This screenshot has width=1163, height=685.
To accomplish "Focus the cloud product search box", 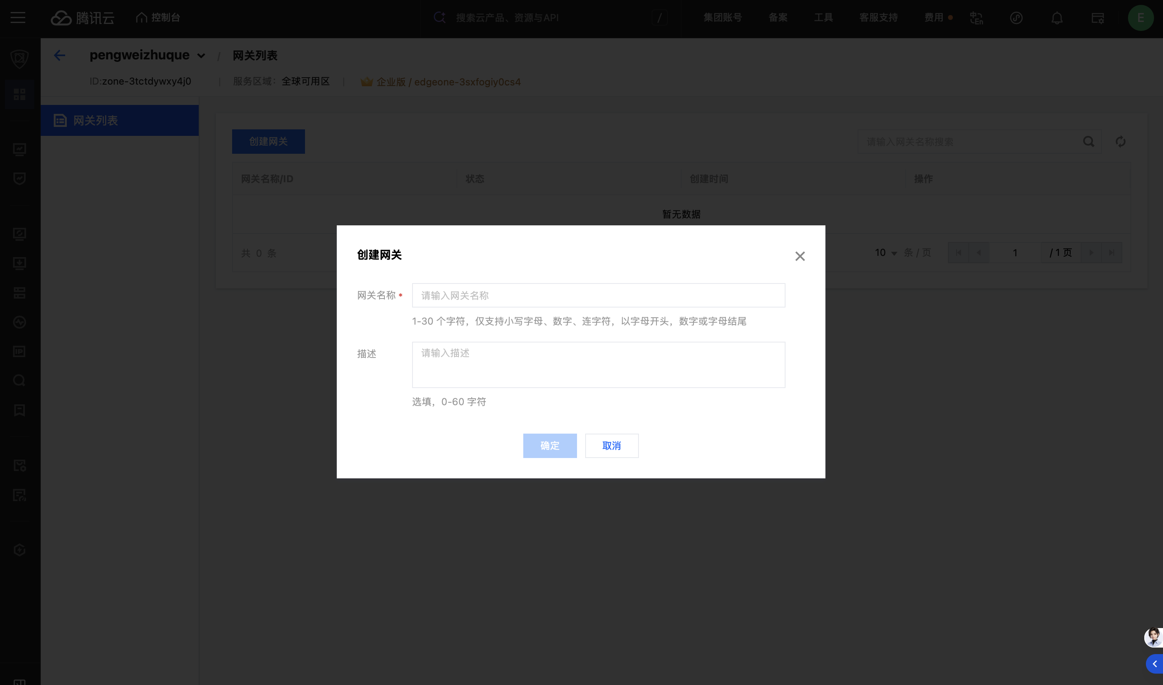I will pyautogui.click(x=551, y=18).
